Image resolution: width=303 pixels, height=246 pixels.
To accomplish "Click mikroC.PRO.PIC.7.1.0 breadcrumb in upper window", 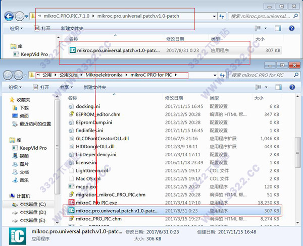I will coord(67,16).
